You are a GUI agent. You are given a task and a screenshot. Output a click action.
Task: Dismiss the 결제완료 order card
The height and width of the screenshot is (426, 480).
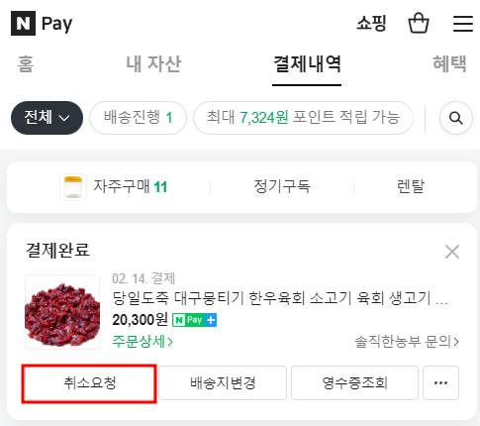[452, 252]
